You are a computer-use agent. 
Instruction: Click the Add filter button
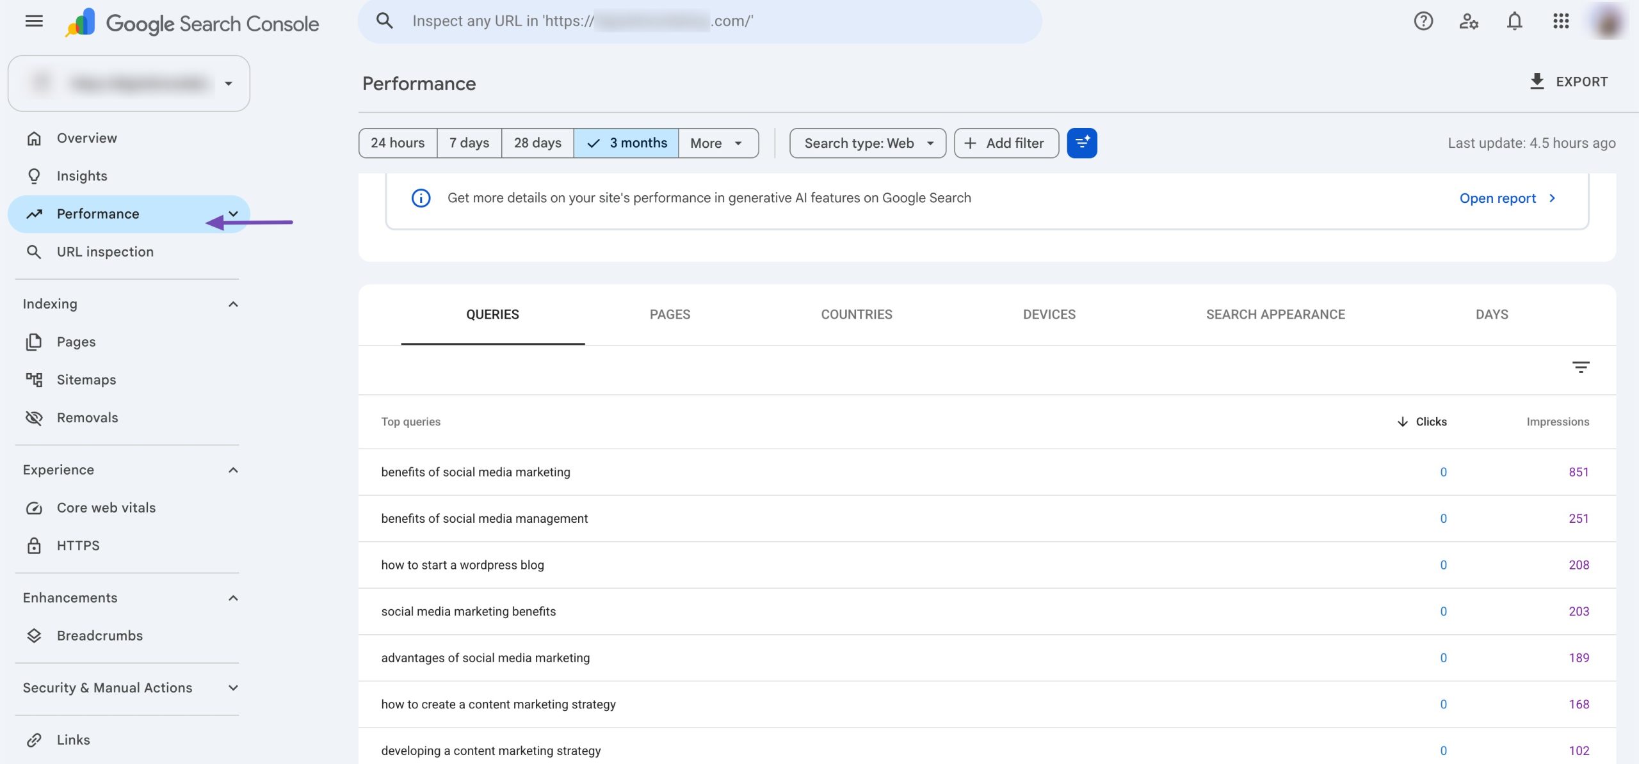point(1006,143)
